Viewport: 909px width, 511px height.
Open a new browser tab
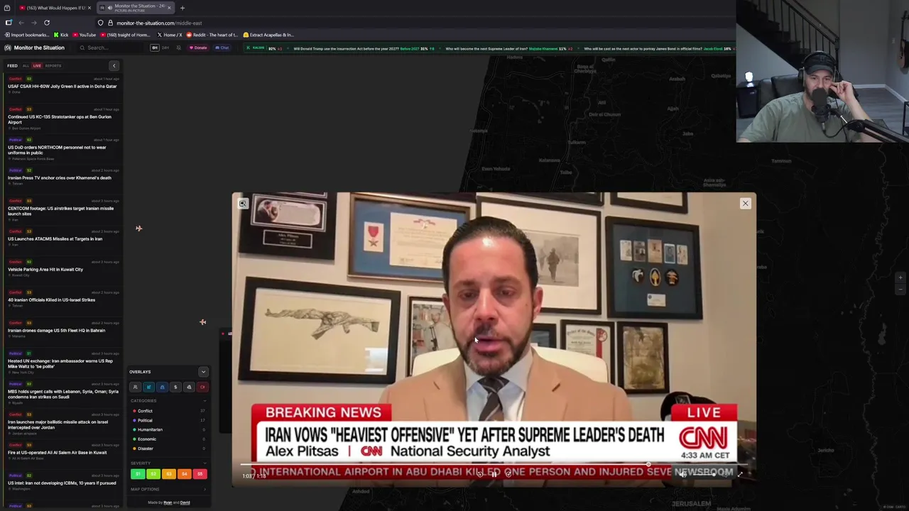point(183,8)
